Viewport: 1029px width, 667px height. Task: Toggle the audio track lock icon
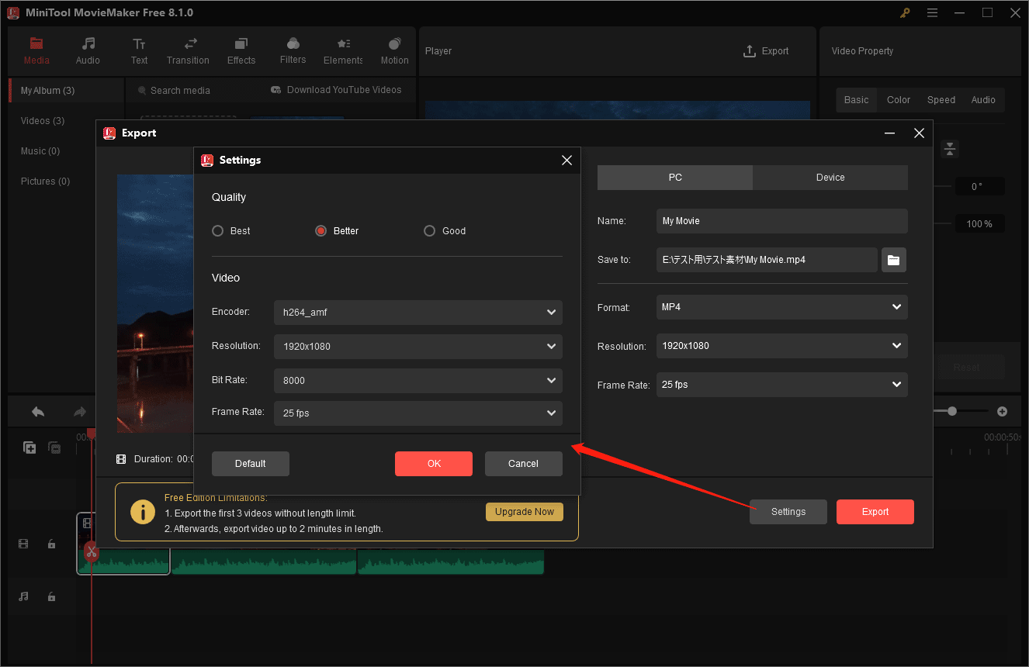(x=51, y=596)
